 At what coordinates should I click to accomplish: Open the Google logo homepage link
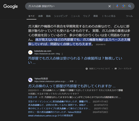[11, 6]
